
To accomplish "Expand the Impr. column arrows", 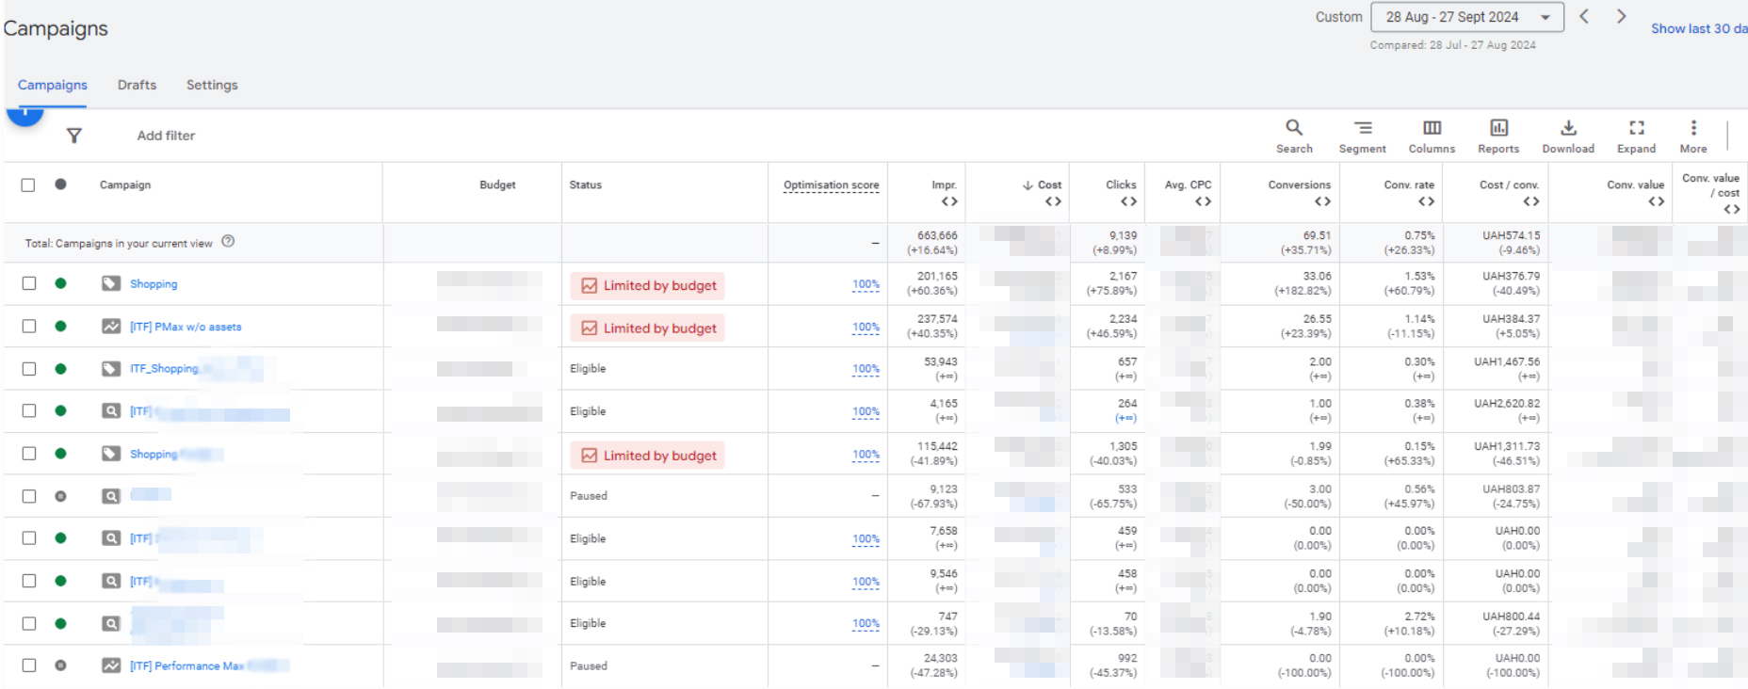I will (x=949, y=201).
